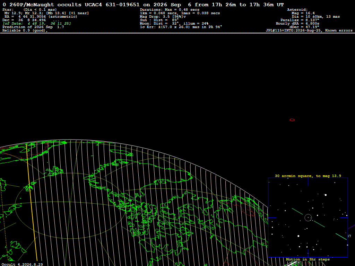Click the Asteroid Mag = 16.4 line
This screenshot has height=266, width=355.
[x=303, y=13]
